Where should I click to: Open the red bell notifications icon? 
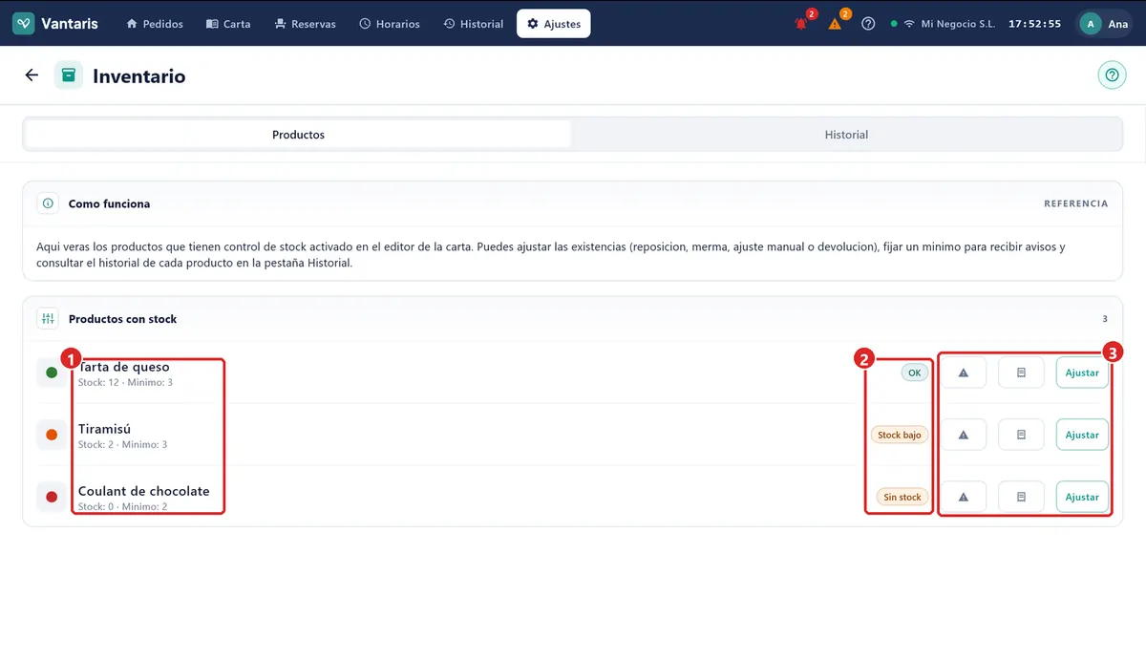coord(801,24)
